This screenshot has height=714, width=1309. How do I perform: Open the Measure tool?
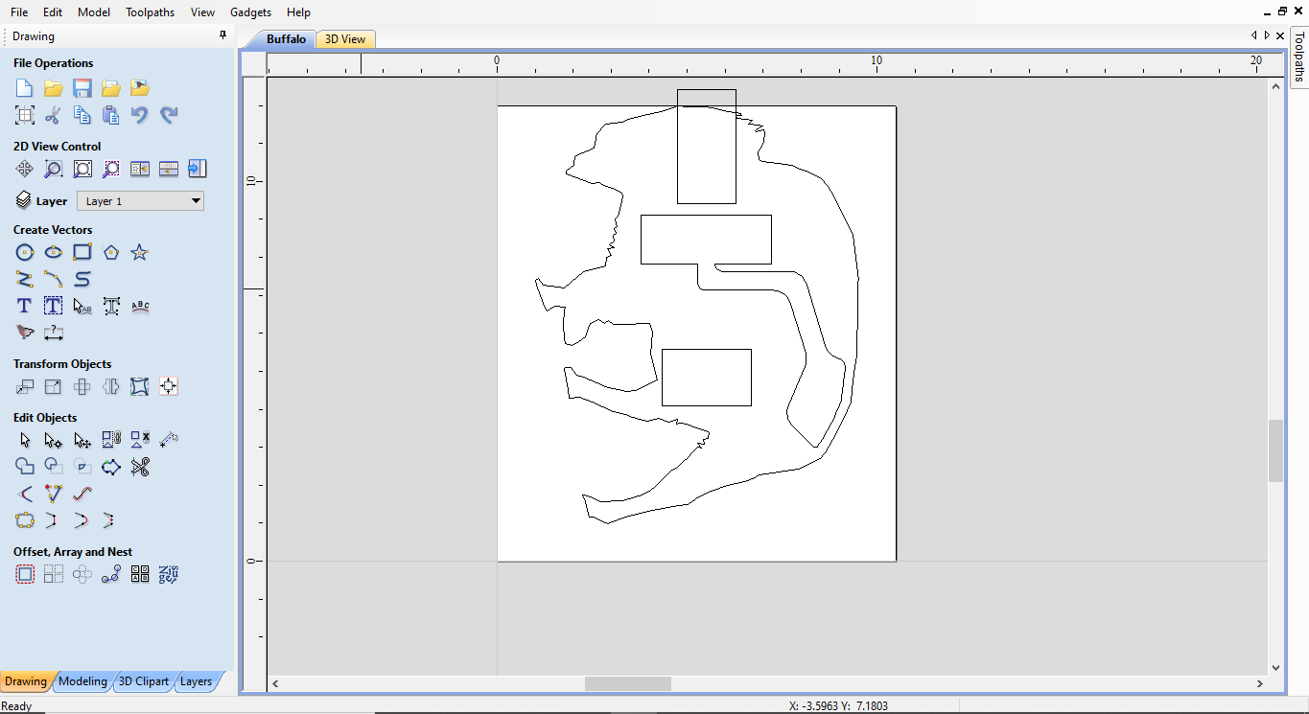coord(169,440)
